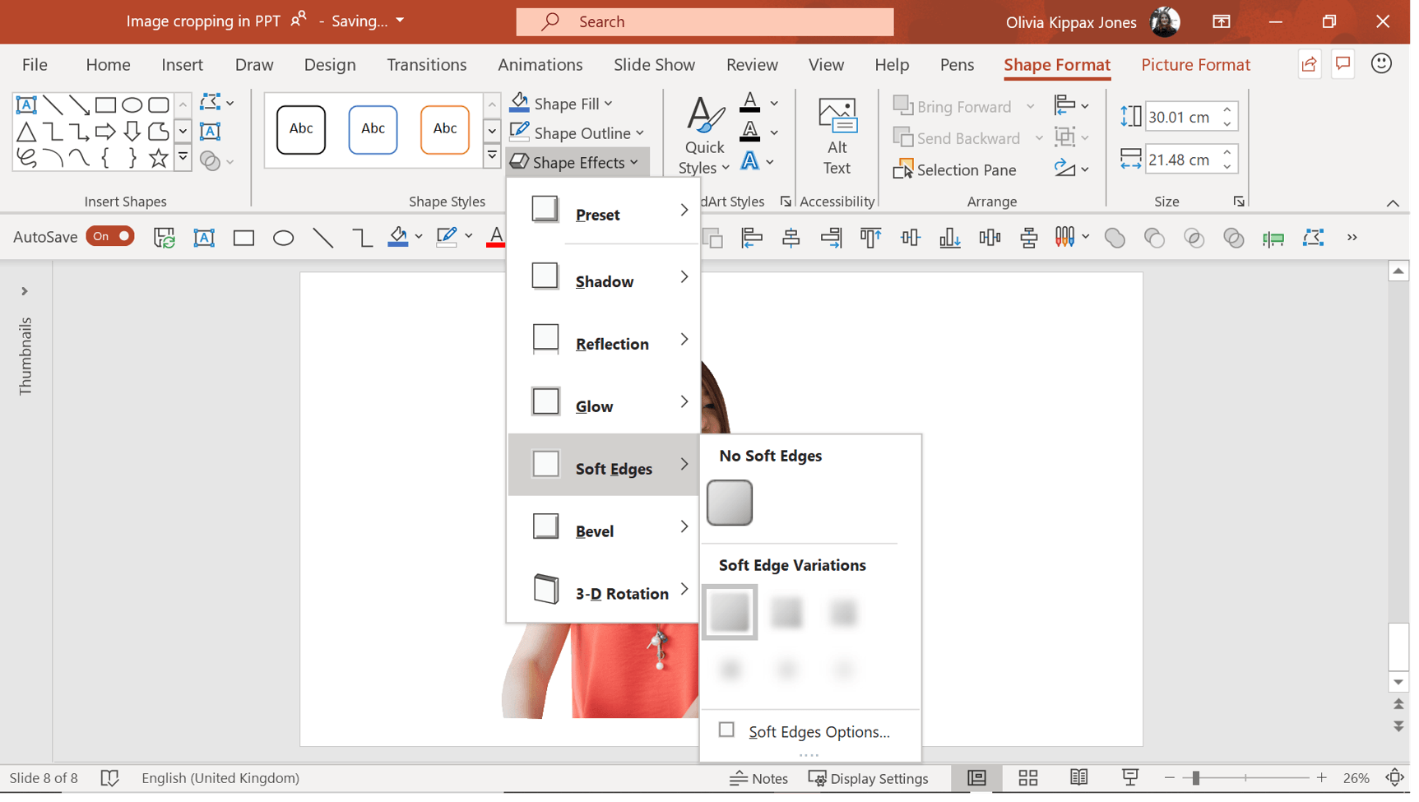Select the oval shape tool in quick access toolbar

tap(285, 239)
